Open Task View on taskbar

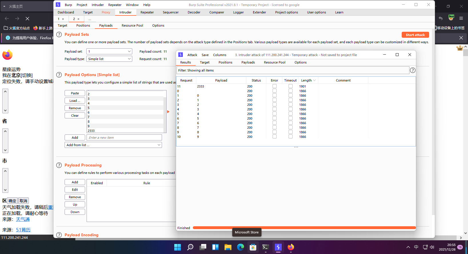[x=203, y=247]
